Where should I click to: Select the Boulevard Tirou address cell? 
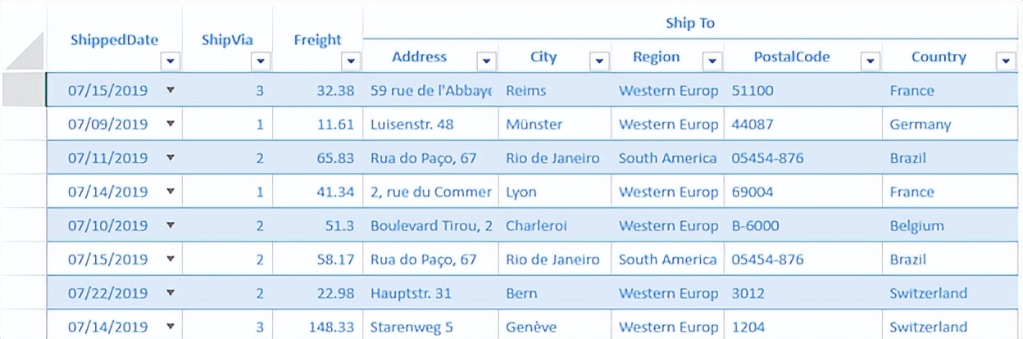[430, 225]
